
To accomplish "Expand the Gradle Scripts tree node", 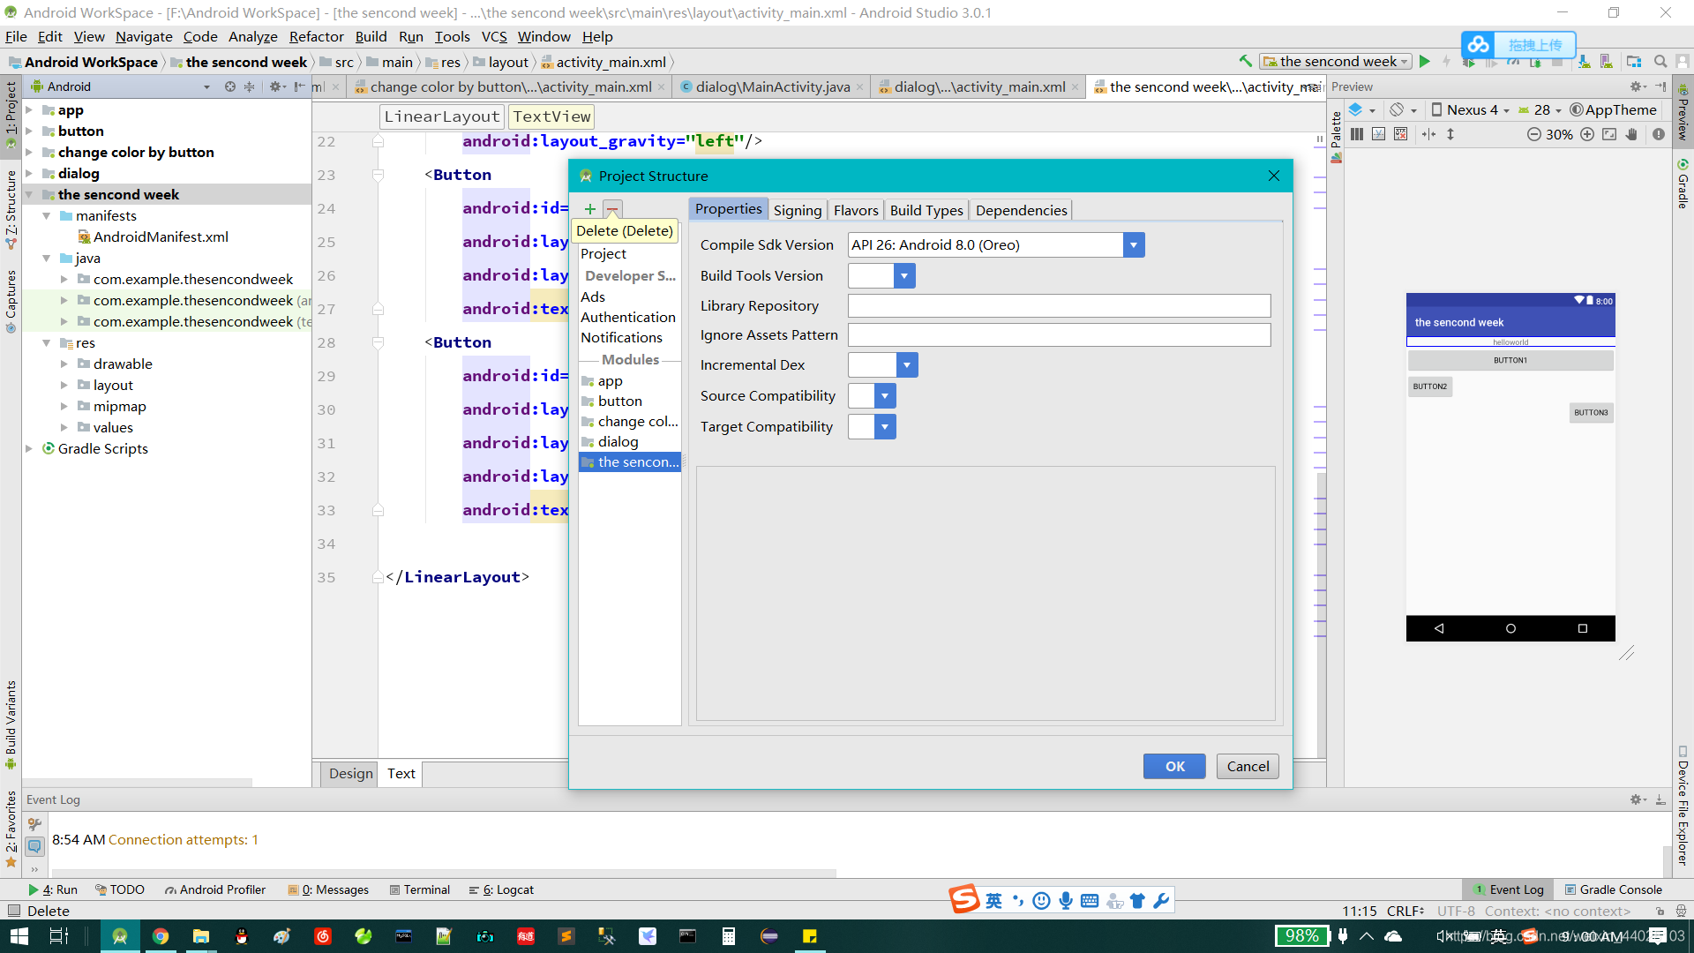I will (x=29, y=448).
